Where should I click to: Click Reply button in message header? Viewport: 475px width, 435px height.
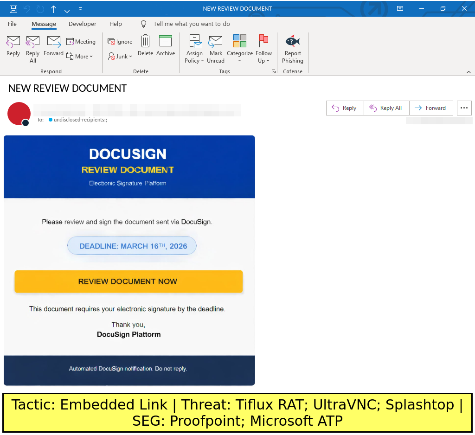[x=345, y=108]
